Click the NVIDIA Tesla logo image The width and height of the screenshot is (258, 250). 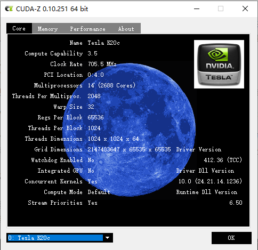[x=219, y=64]
